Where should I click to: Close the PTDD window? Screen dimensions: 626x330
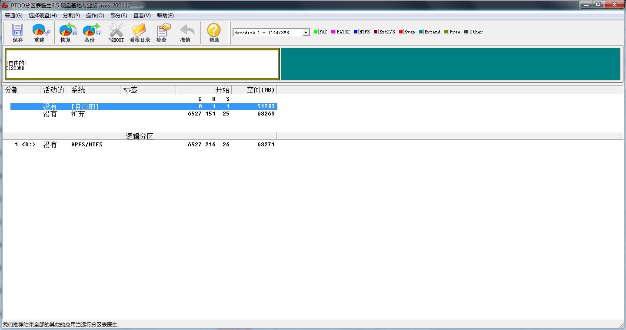614,4
